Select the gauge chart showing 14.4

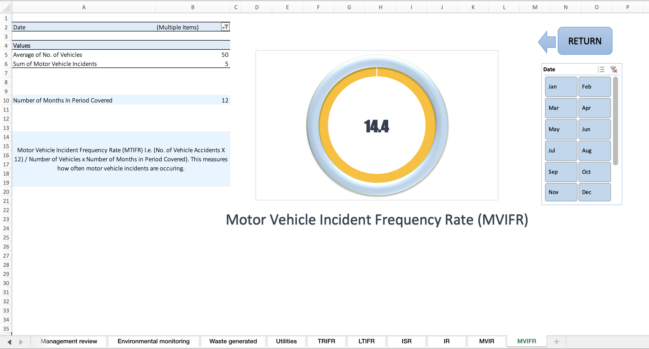click(377, 125)
